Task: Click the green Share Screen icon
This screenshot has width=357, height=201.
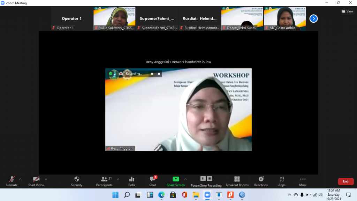Action: click(x=175, y=179)
